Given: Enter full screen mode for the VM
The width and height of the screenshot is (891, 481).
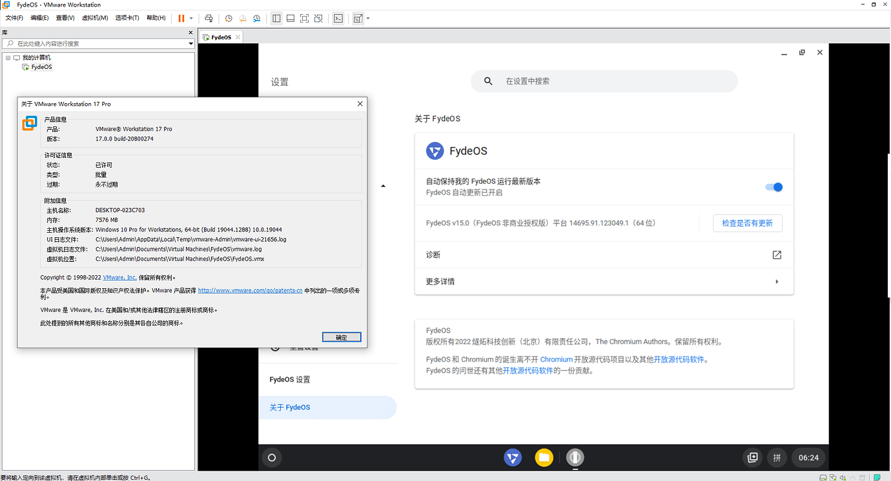Looking at the screenshot, I should pyautogui.click(x=304, y=17).
